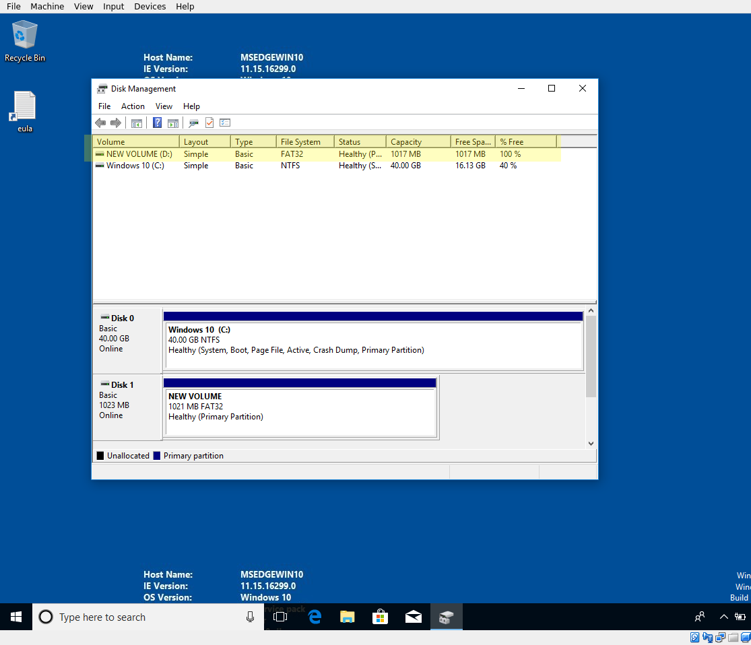Toggle the Show/Hide Console Tree toolbar icon
Image resolution: width=751 pixels, height=645 pixels.
pos(137,123)
